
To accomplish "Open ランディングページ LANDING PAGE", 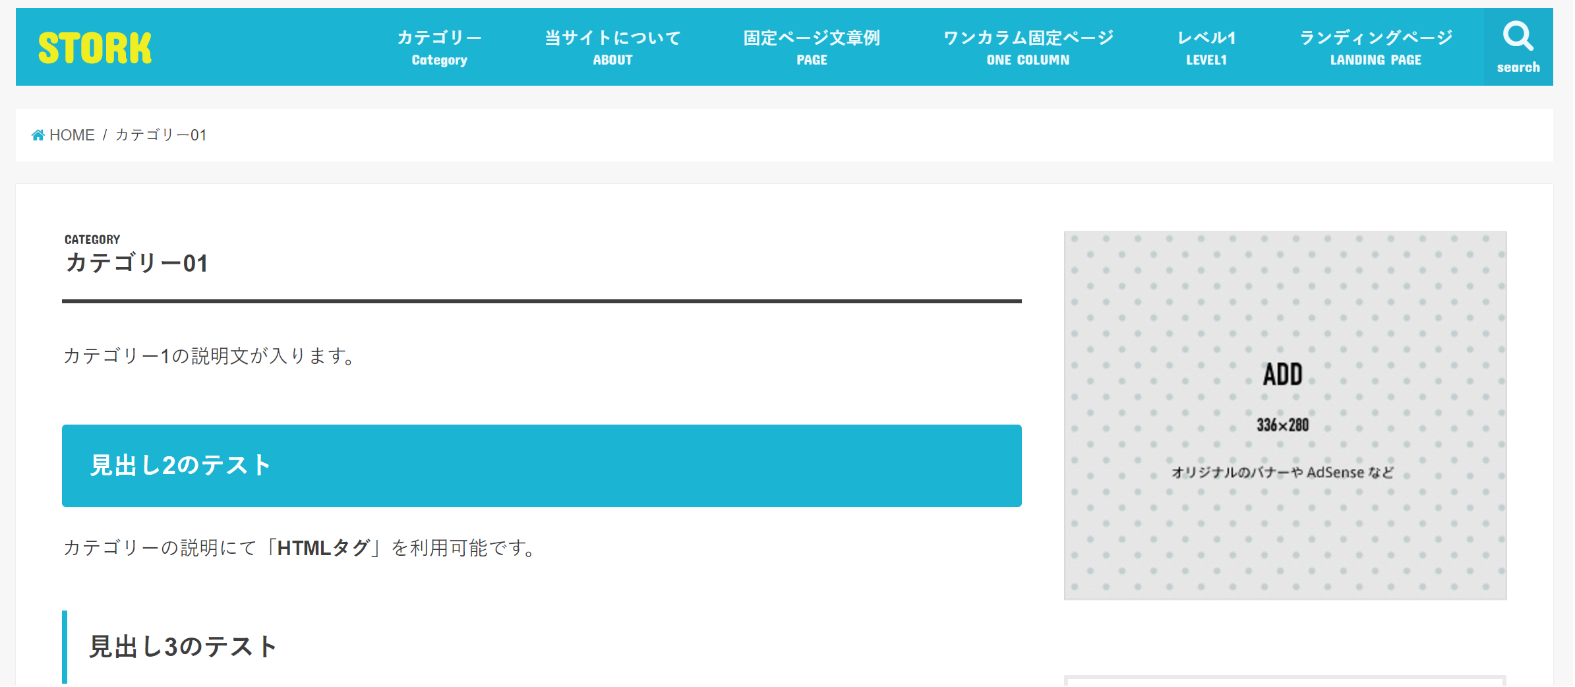I will coord(1375,47).
